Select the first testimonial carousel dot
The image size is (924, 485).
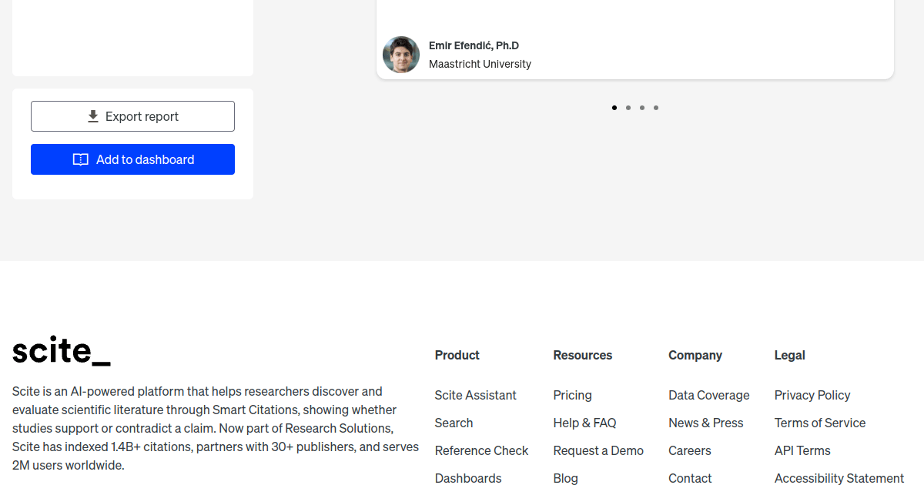614,108
